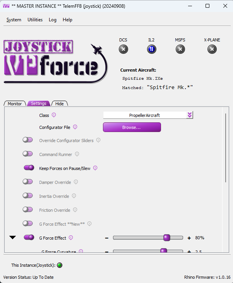
Task: Open the Help menu
Action: [x=67, y=20]
